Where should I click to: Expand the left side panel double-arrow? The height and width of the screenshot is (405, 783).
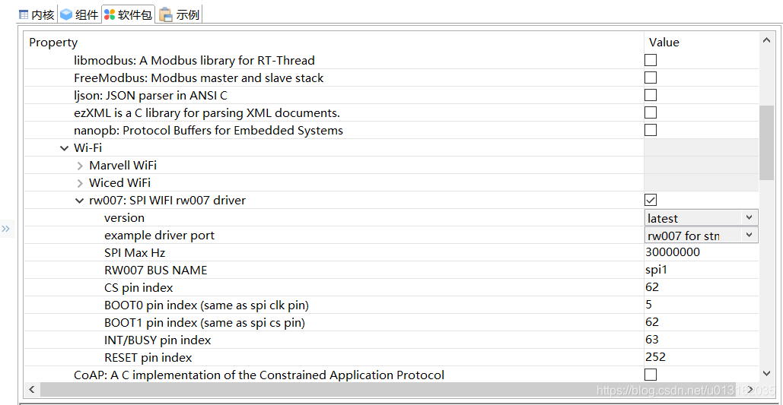tap(5, 229)
